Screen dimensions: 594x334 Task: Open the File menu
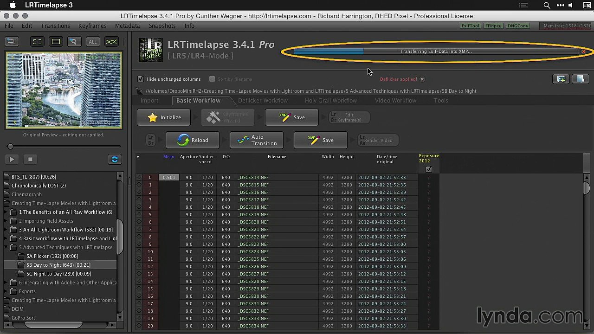[9, 26]
